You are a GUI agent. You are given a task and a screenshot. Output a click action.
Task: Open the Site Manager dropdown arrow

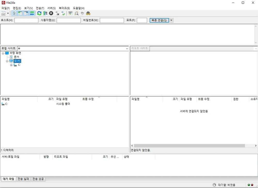point(8,13)
